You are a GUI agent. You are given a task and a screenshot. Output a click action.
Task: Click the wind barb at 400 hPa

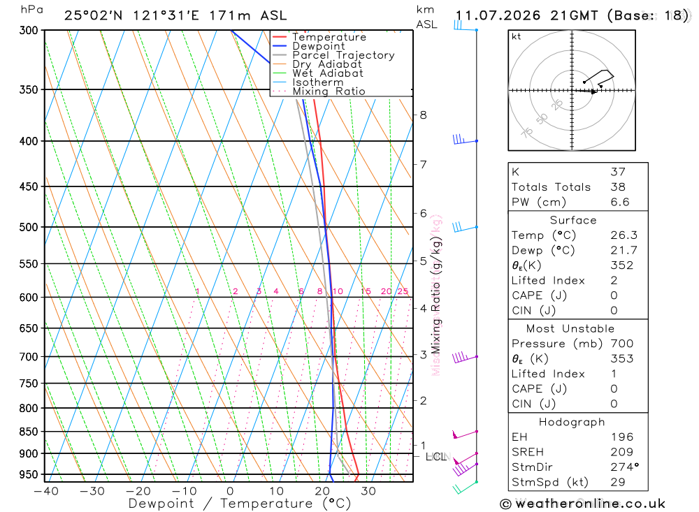465,140
